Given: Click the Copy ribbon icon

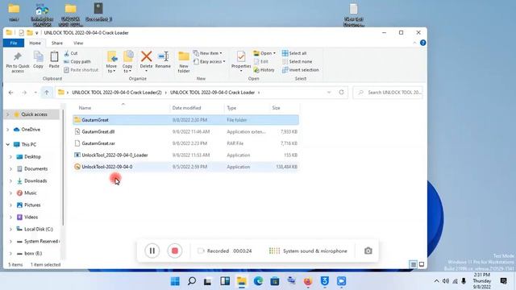Looking at the screenshot, I should pyautogui.click(x=38, y=60).
